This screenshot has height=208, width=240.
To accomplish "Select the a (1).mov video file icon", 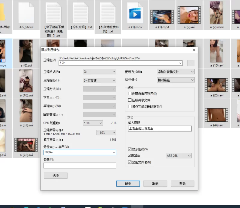I will [x=135, y=13].
